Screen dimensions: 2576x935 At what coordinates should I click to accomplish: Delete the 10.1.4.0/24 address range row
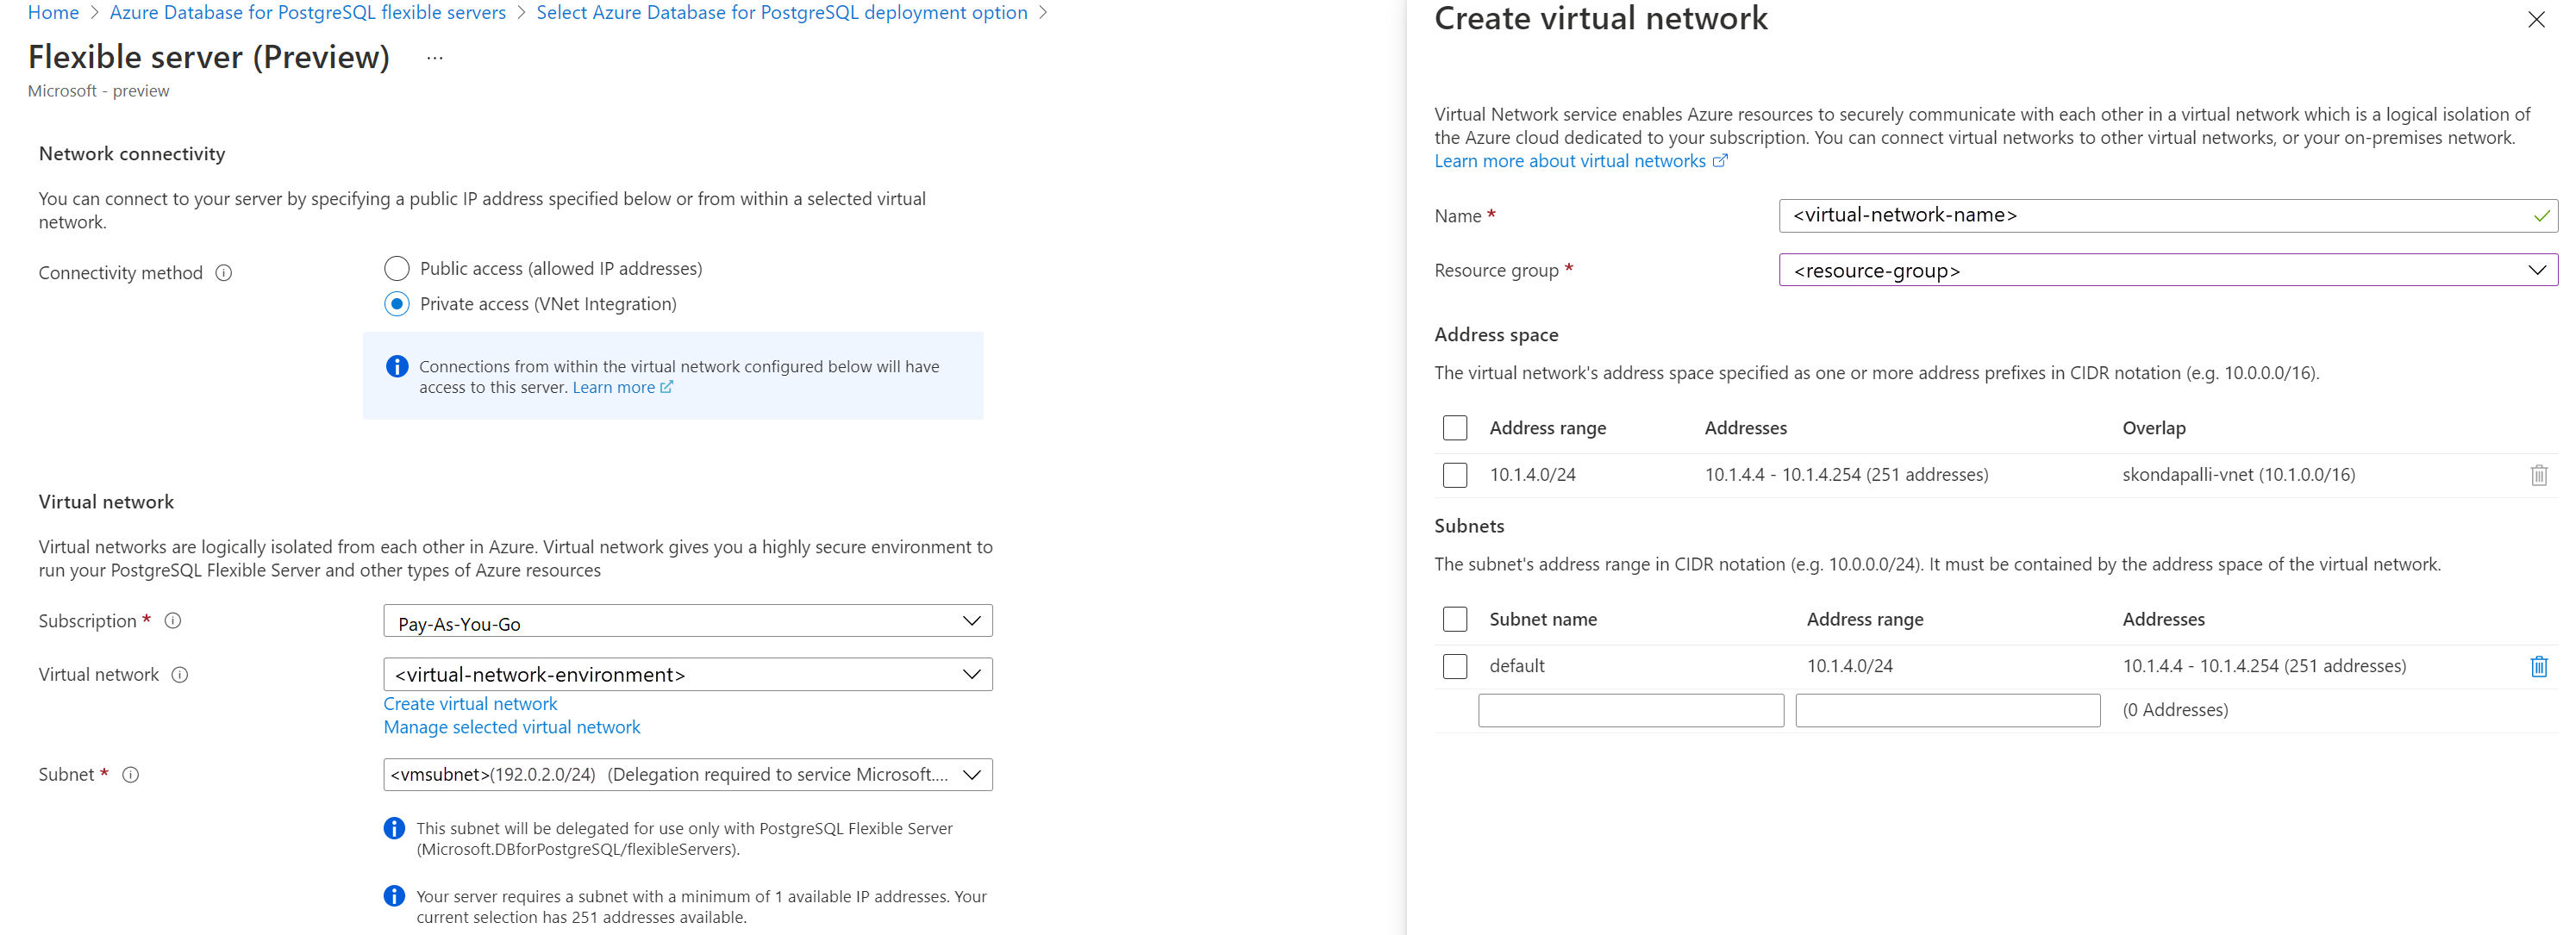pos(2538,475)
